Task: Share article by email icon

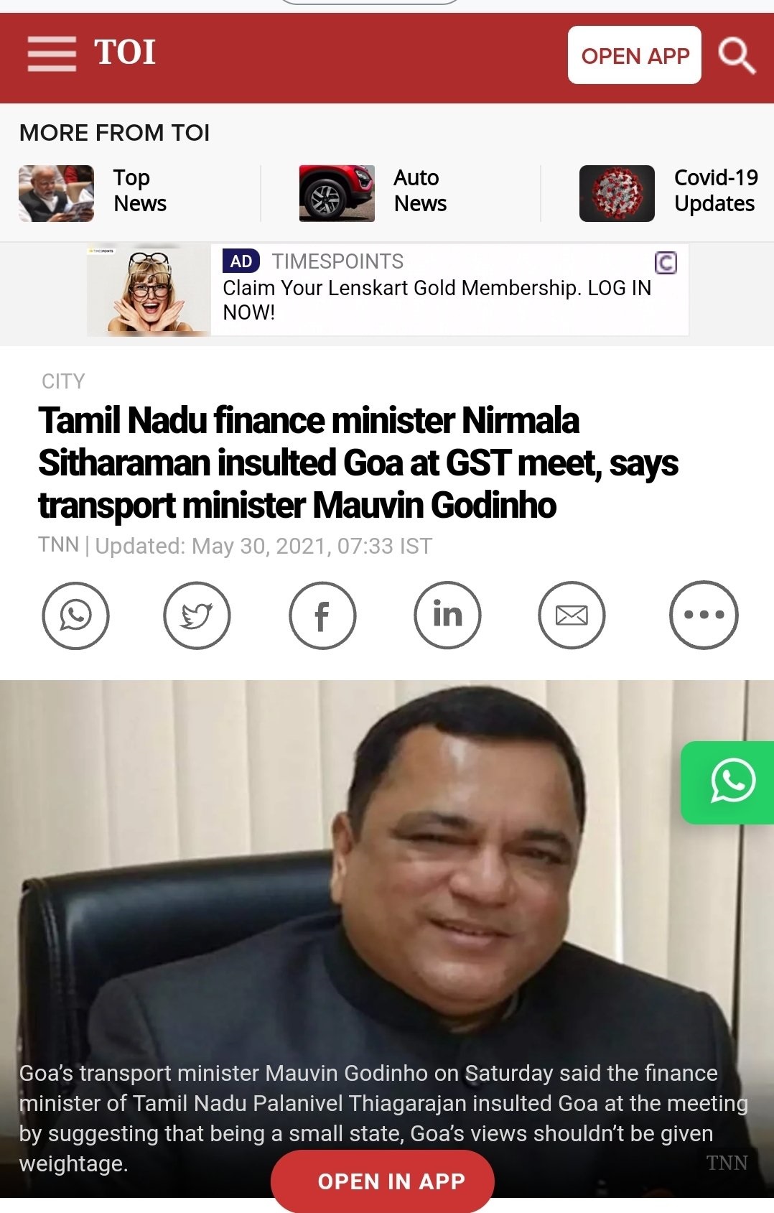Action: click(x=572, y=615)
